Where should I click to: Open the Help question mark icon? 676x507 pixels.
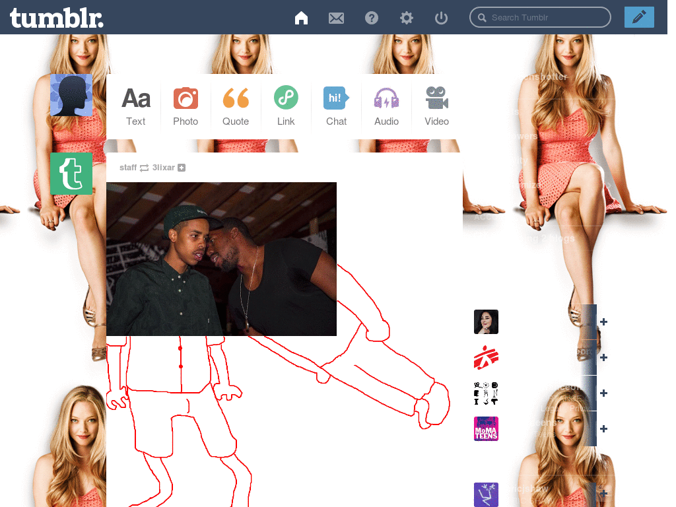click(x=371, y=18)
